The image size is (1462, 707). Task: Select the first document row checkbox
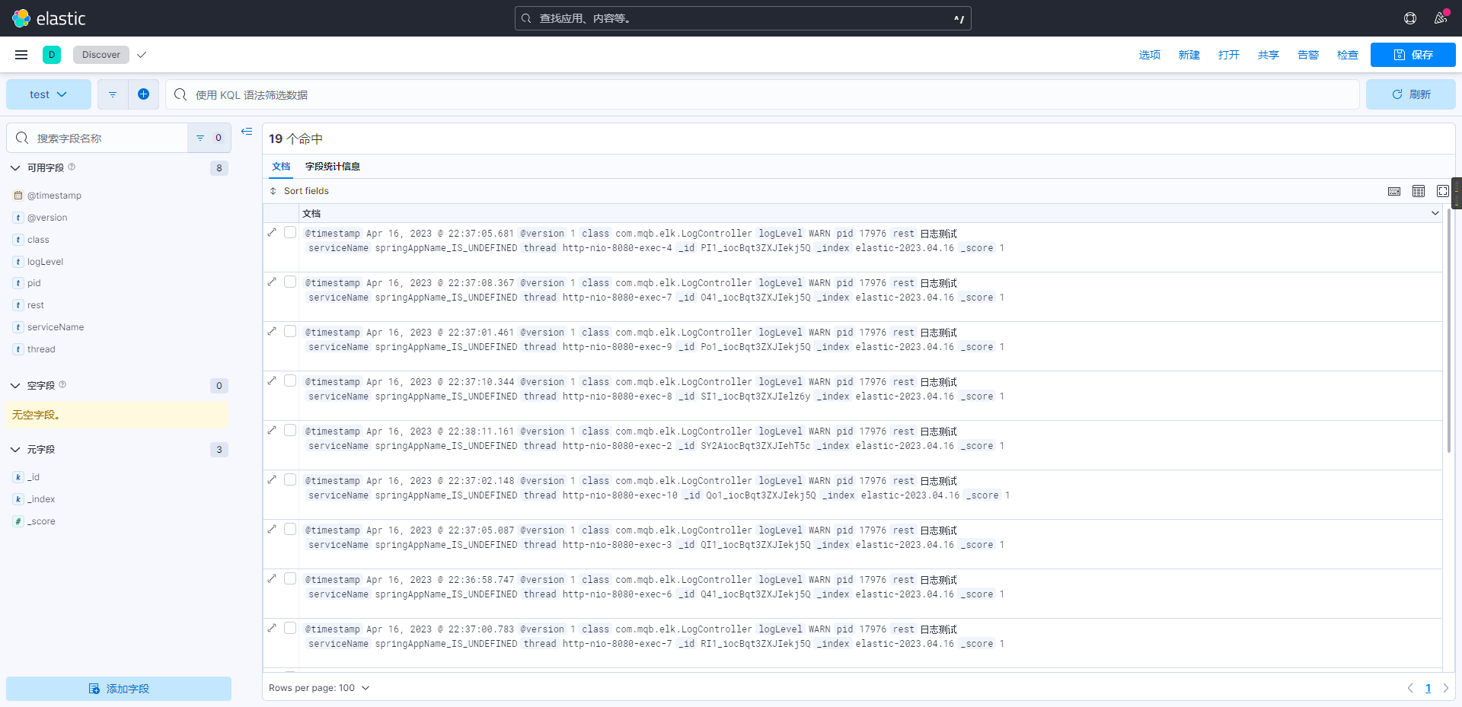pos(290,232)
